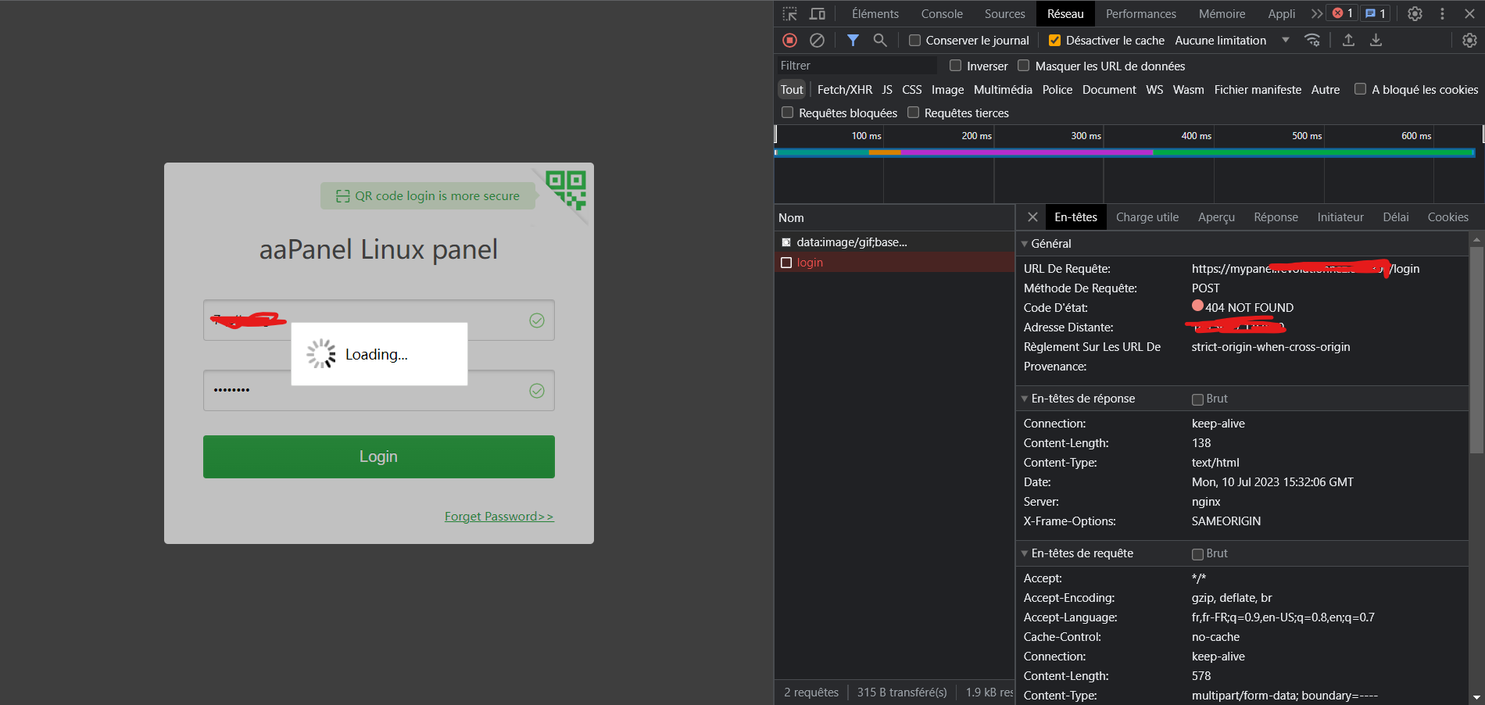Collapse the Général section
1485x705 pixels.
(x=1025, y=244)
